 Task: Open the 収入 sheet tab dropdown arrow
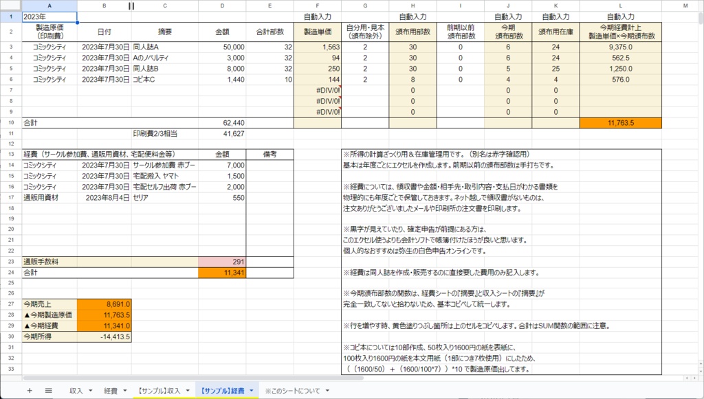(x=90, y=391)
